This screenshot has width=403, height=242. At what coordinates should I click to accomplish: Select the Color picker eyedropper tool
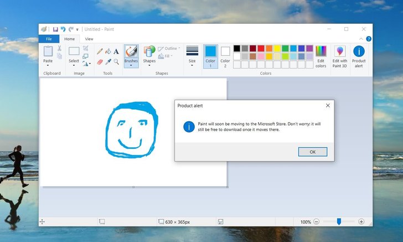coord(108,61)
